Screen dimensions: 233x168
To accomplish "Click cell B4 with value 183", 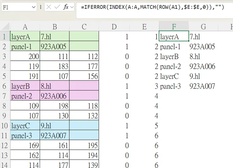I will 54,66.
